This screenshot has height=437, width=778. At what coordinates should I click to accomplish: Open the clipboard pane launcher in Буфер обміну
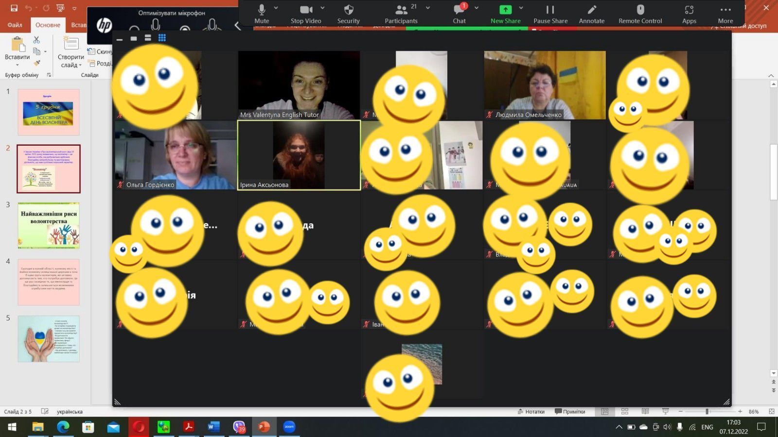[x=49, y=75]
